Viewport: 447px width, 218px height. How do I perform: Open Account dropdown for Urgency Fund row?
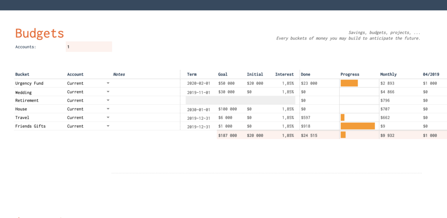tap(108, 83)
